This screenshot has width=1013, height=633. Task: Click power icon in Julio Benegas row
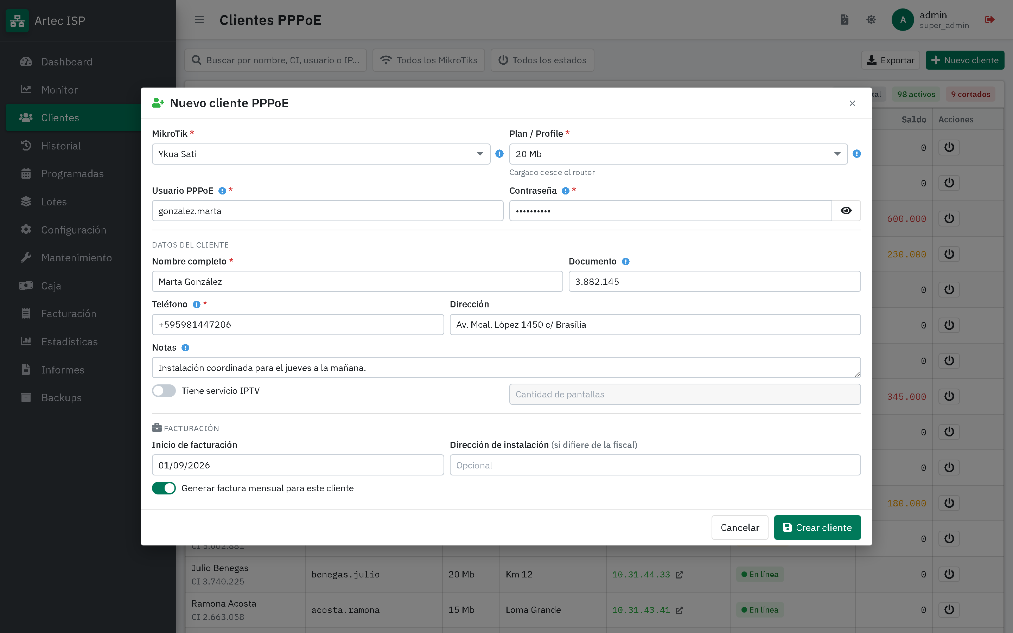coord(949,574)
